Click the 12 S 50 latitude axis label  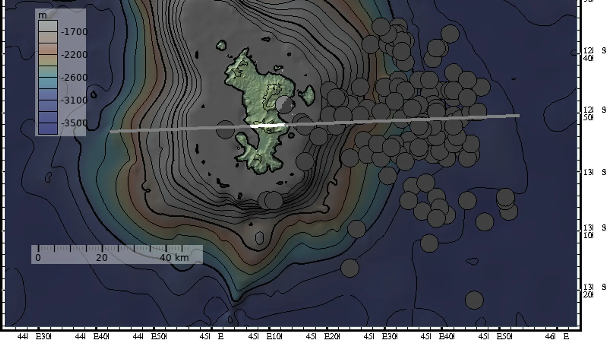coord(595,114)
